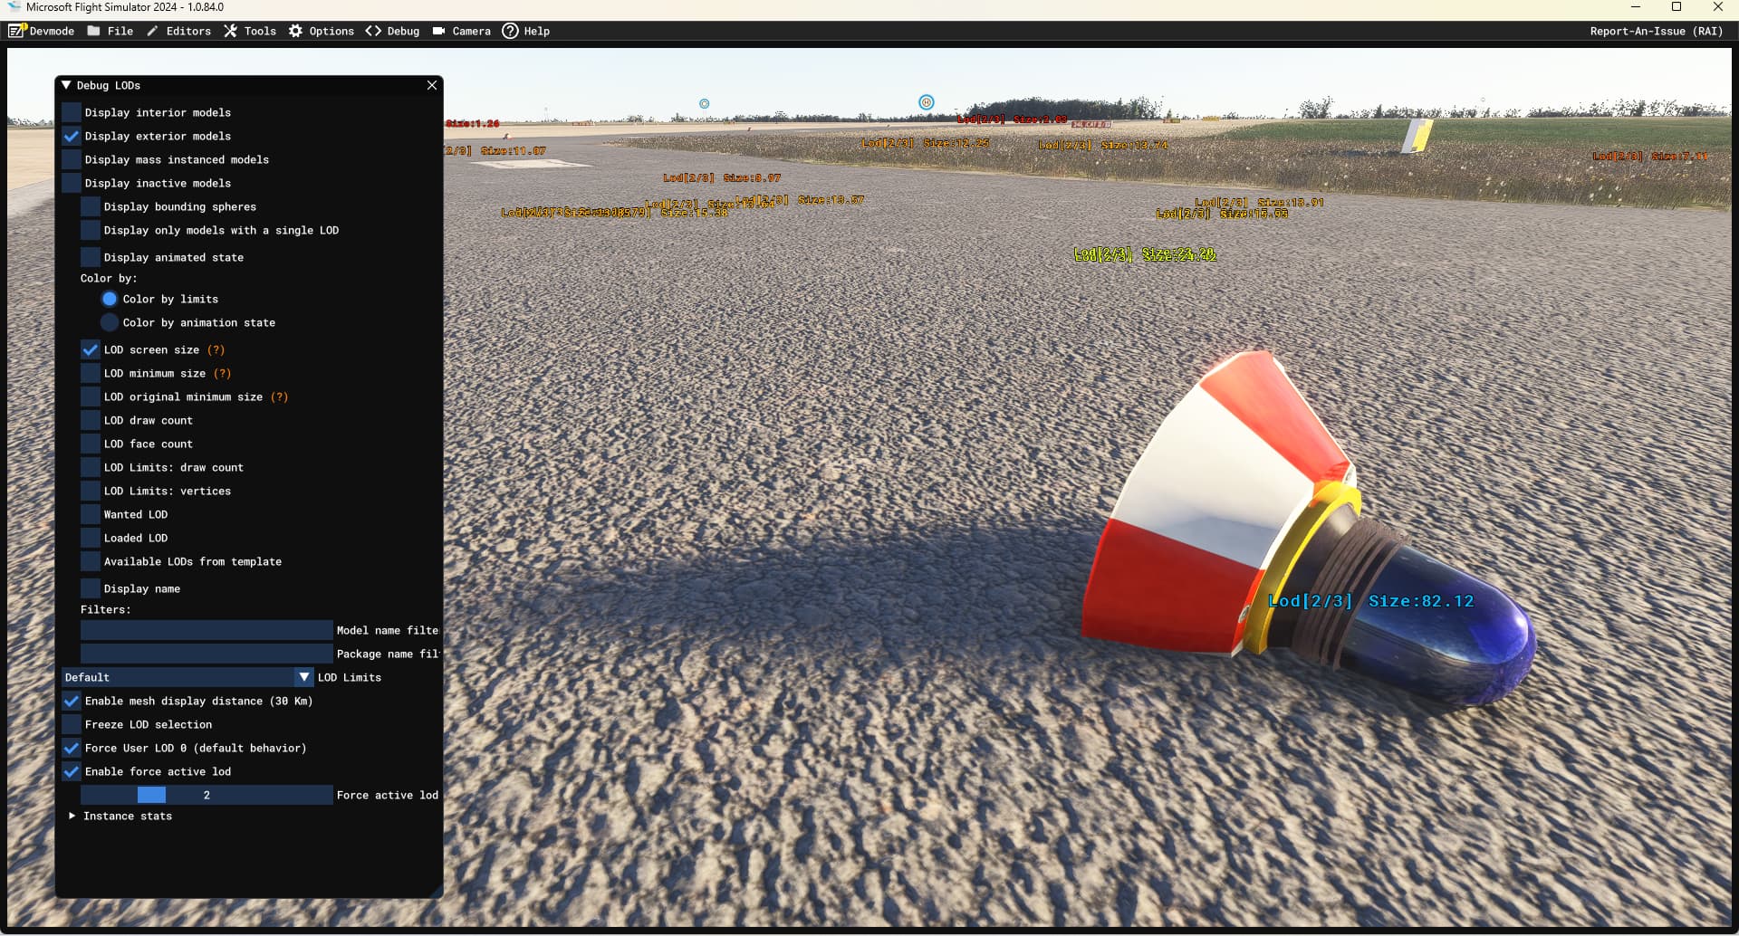Expand the Instance stats section
The width and height of the screenshot is (1739, 936).
tap(72, 816)
